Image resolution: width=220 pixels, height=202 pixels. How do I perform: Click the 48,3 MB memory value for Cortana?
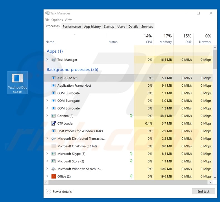[166, 116]
